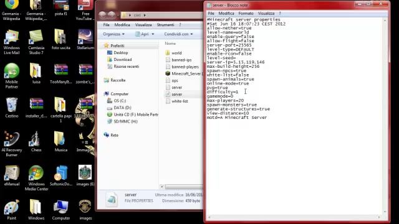Select Unità CD (F:) Mobile Partner drive
The height and width of the screenshot is (224, 399).
[136, 114]
